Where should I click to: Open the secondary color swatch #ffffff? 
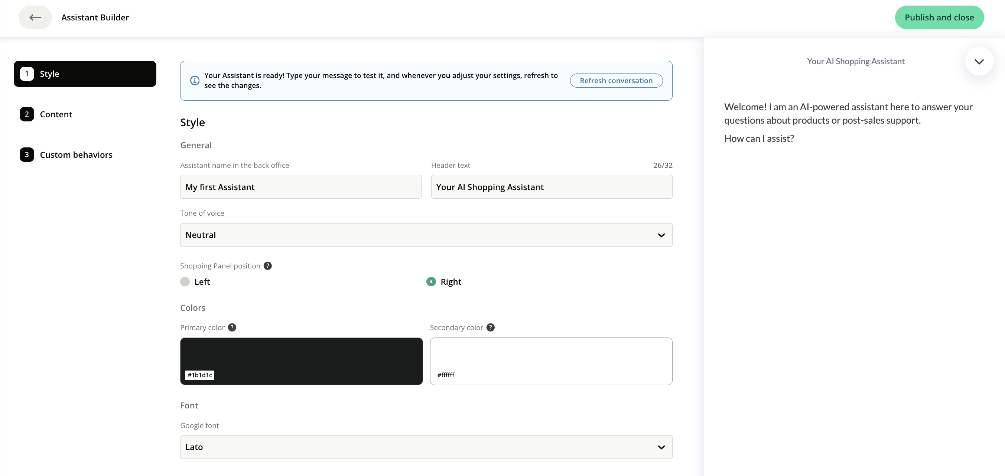click(x=551, y=361)
